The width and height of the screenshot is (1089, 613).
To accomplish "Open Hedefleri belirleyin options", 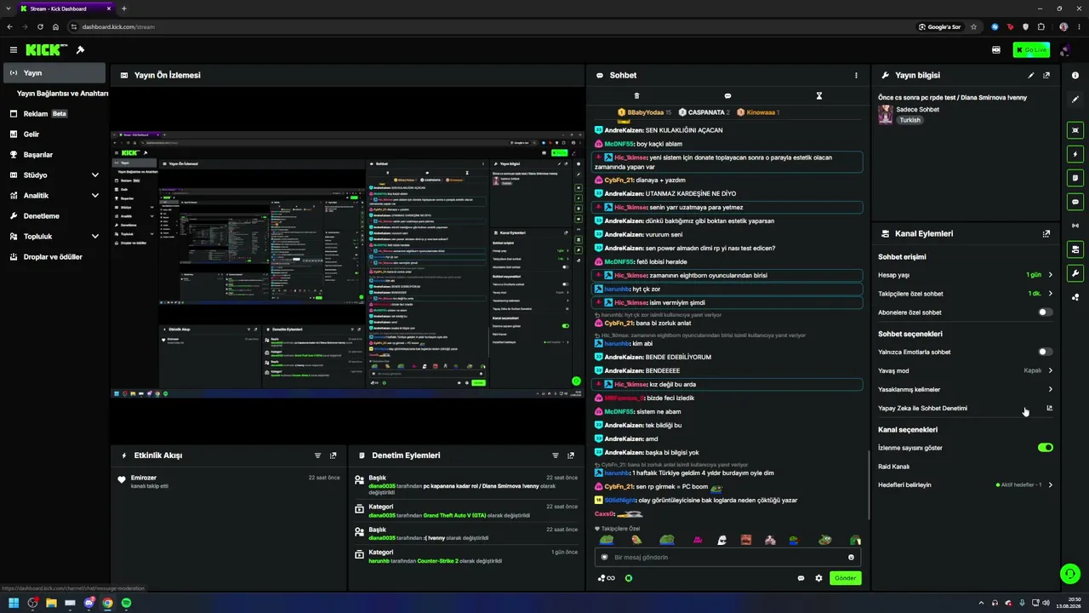I will pyautogui.click(x=966, y=484).
